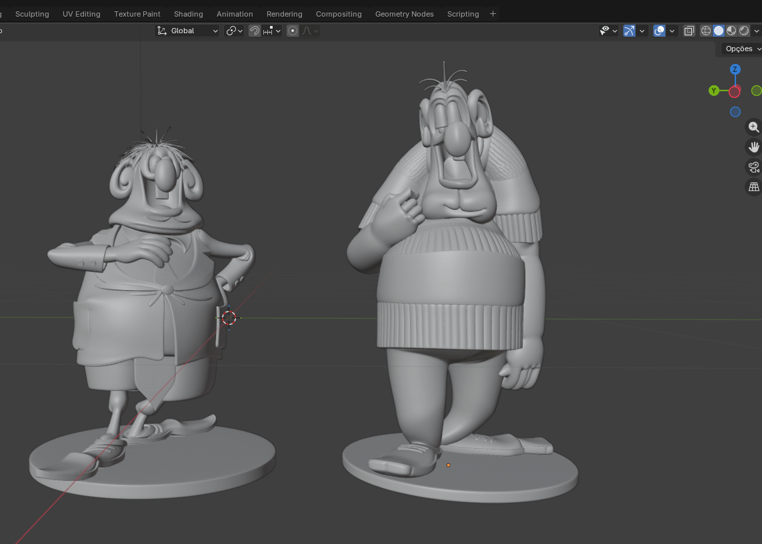Open the Global transform orientation dropdown
Image resolution: width=762 pixels, height=544 pixels.
pyautogui.click(x=187, y=31)
